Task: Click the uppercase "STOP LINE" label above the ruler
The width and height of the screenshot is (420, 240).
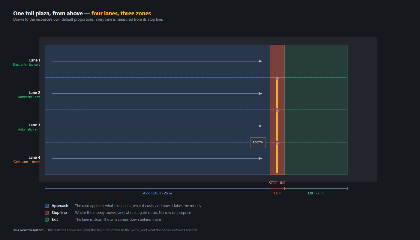Action: 277,183
